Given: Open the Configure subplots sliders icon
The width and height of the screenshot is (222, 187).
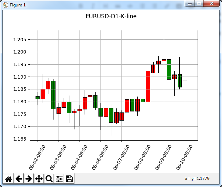Looking at the screenshot, I should pos(59,179).
